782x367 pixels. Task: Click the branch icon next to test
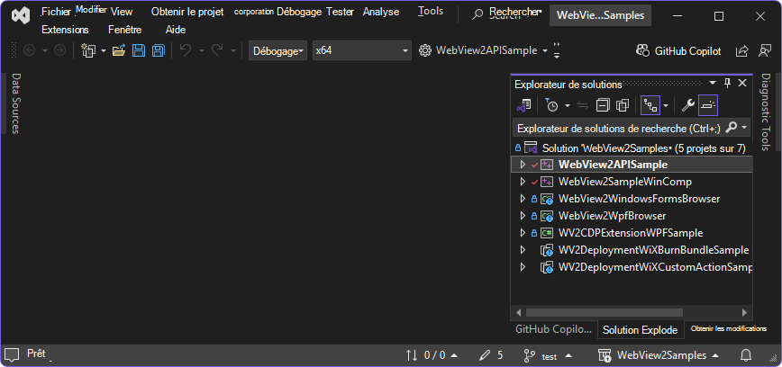click(529, 355)
